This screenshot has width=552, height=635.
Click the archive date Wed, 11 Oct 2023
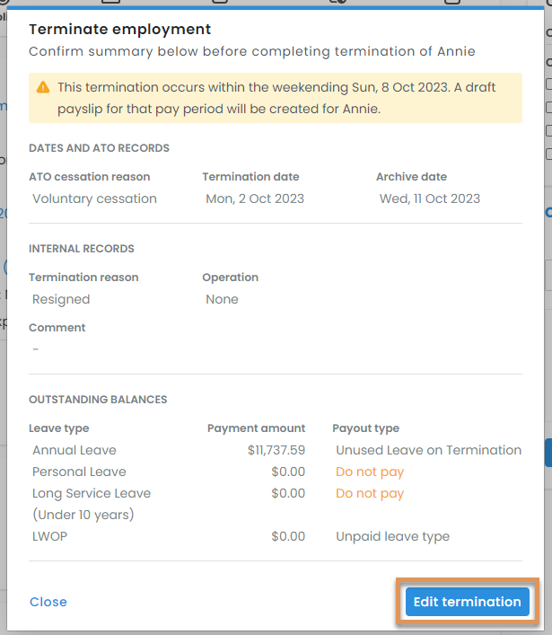(429, 198)
